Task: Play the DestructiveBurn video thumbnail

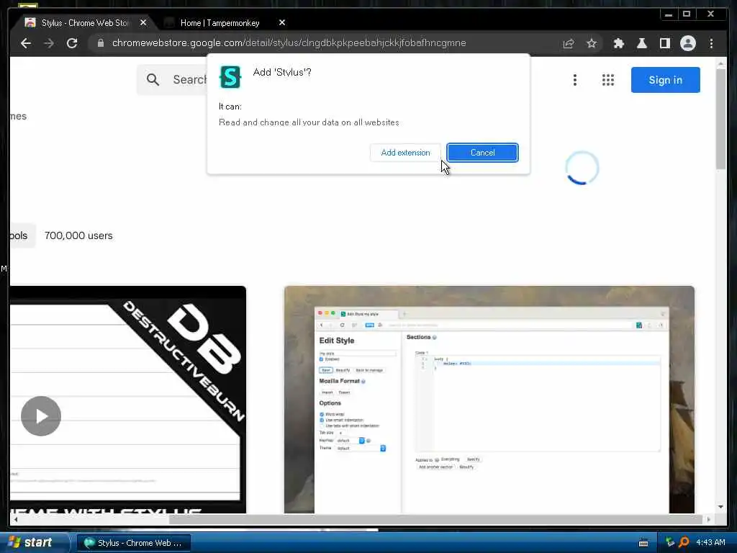Action: [41, 416]
